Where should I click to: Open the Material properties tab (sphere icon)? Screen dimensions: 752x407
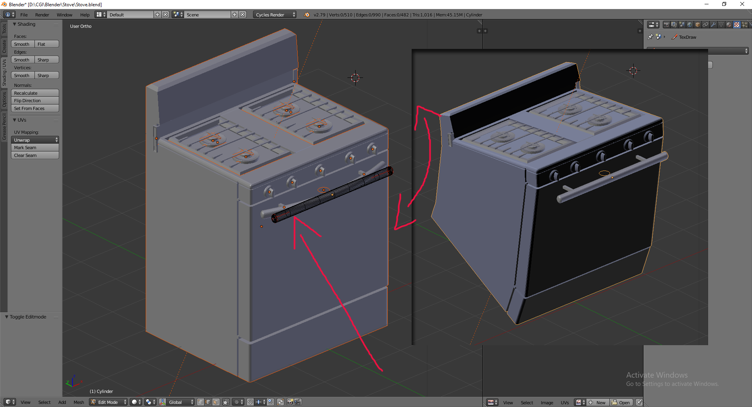coord(729,25)
